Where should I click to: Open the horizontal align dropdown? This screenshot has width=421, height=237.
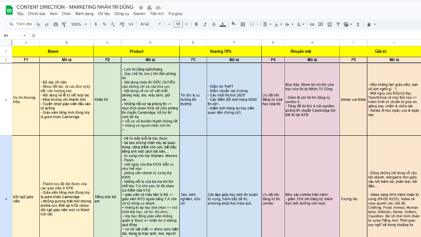click(267, 24)
